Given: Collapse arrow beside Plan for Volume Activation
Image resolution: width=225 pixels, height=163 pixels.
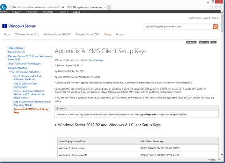Looking at the screenshot, I should tap(9, 72).
